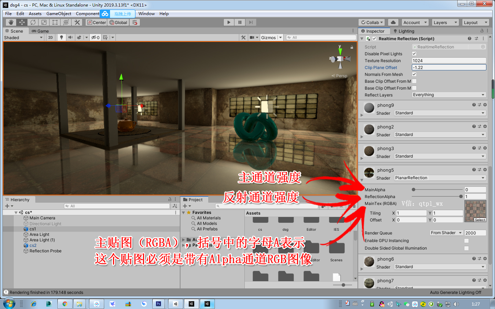Click the Texture Resolution input field
This screenshot has height=309, width=495.
click(x=449, y=60)
